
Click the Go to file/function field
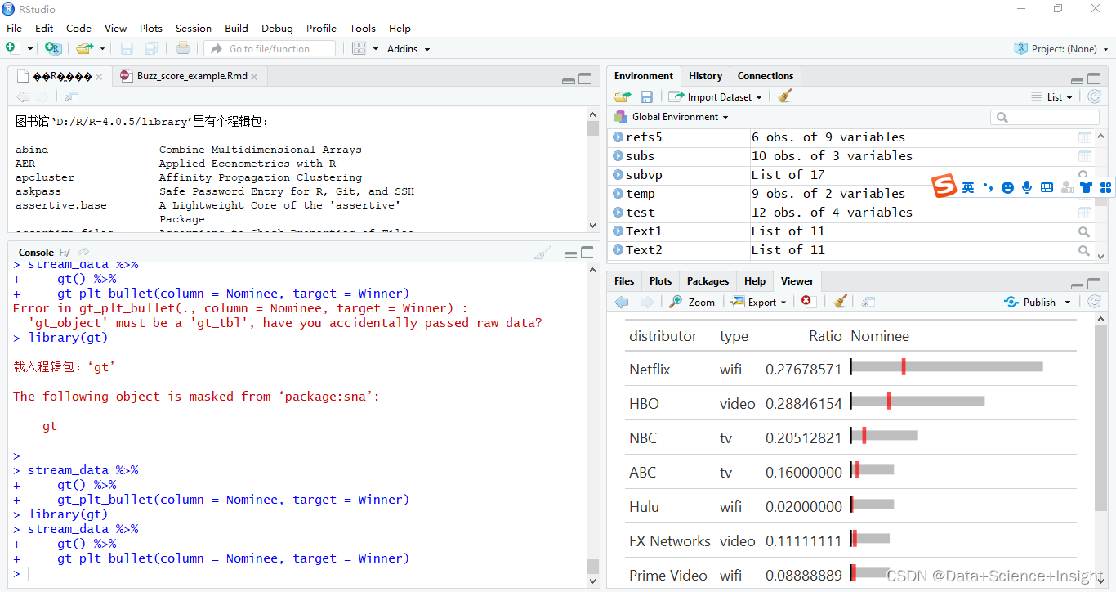(270, 49)
